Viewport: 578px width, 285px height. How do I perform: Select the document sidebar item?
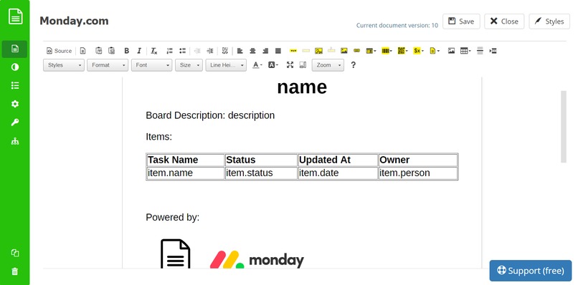point(15,49)
